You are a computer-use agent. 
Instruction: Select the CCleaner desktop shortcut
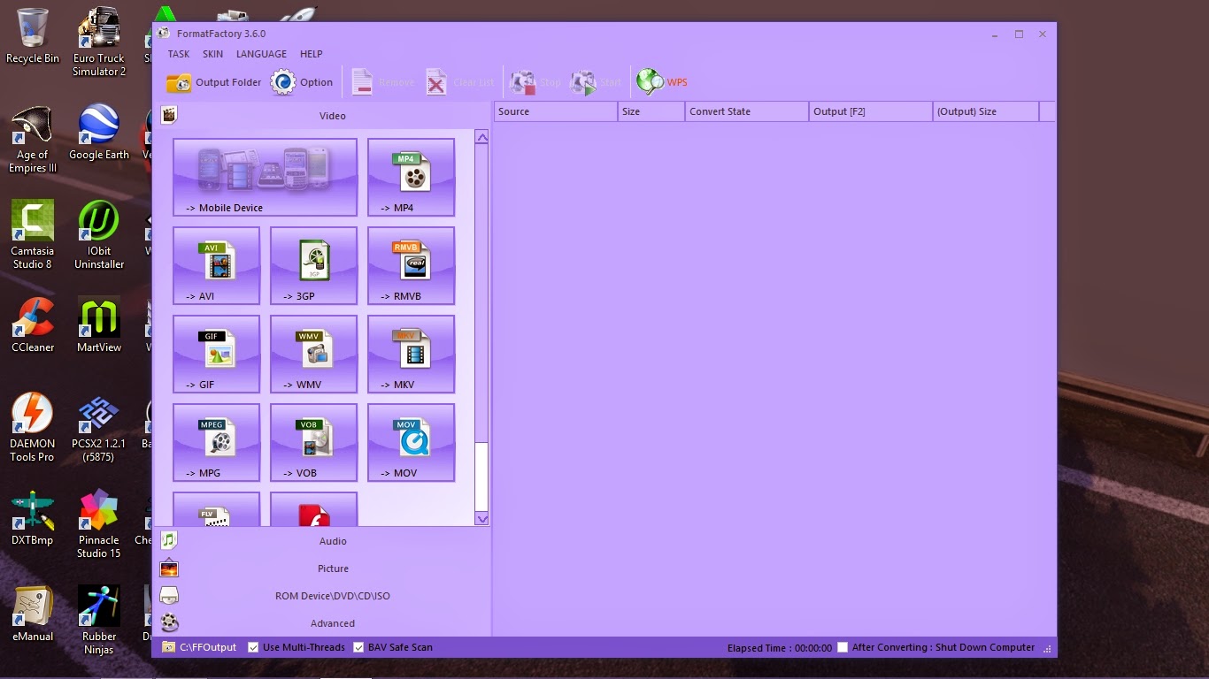coord(33,324)
